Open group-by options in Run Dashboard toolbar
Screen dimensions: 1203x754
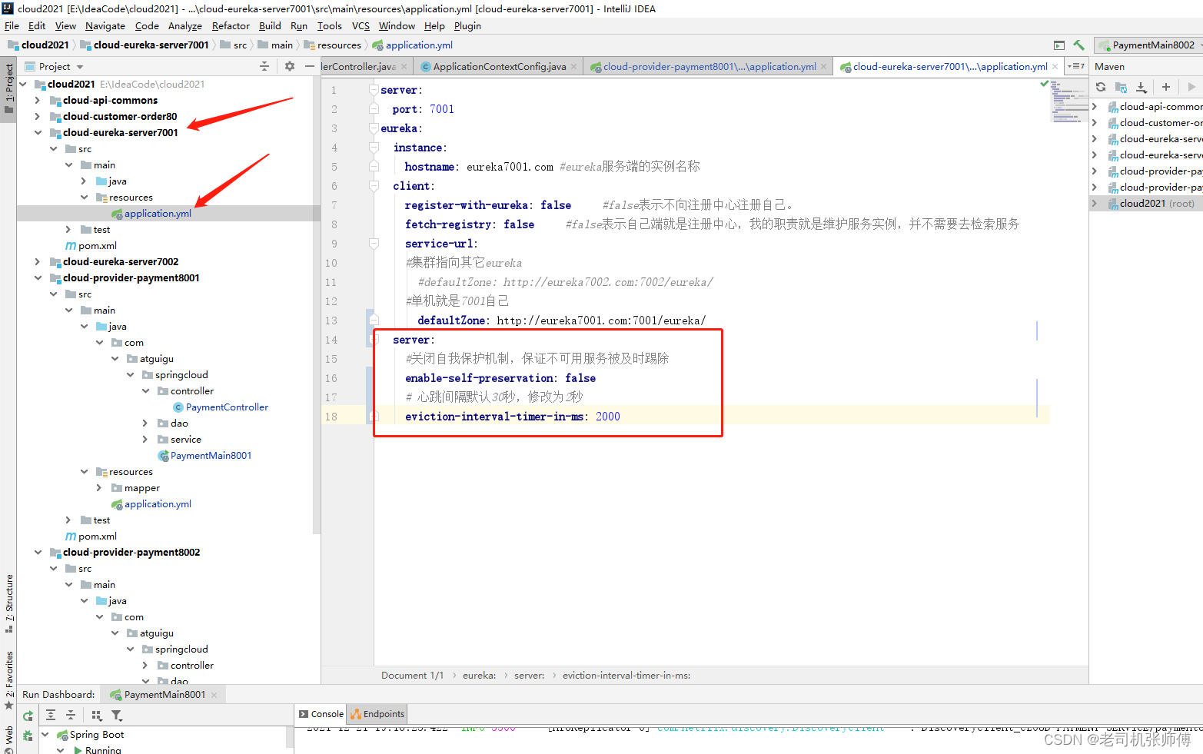[x=96, y=716]
